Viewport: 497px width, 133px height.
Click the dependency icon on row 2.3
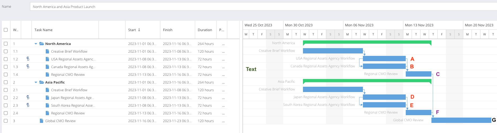pos(28,105)
